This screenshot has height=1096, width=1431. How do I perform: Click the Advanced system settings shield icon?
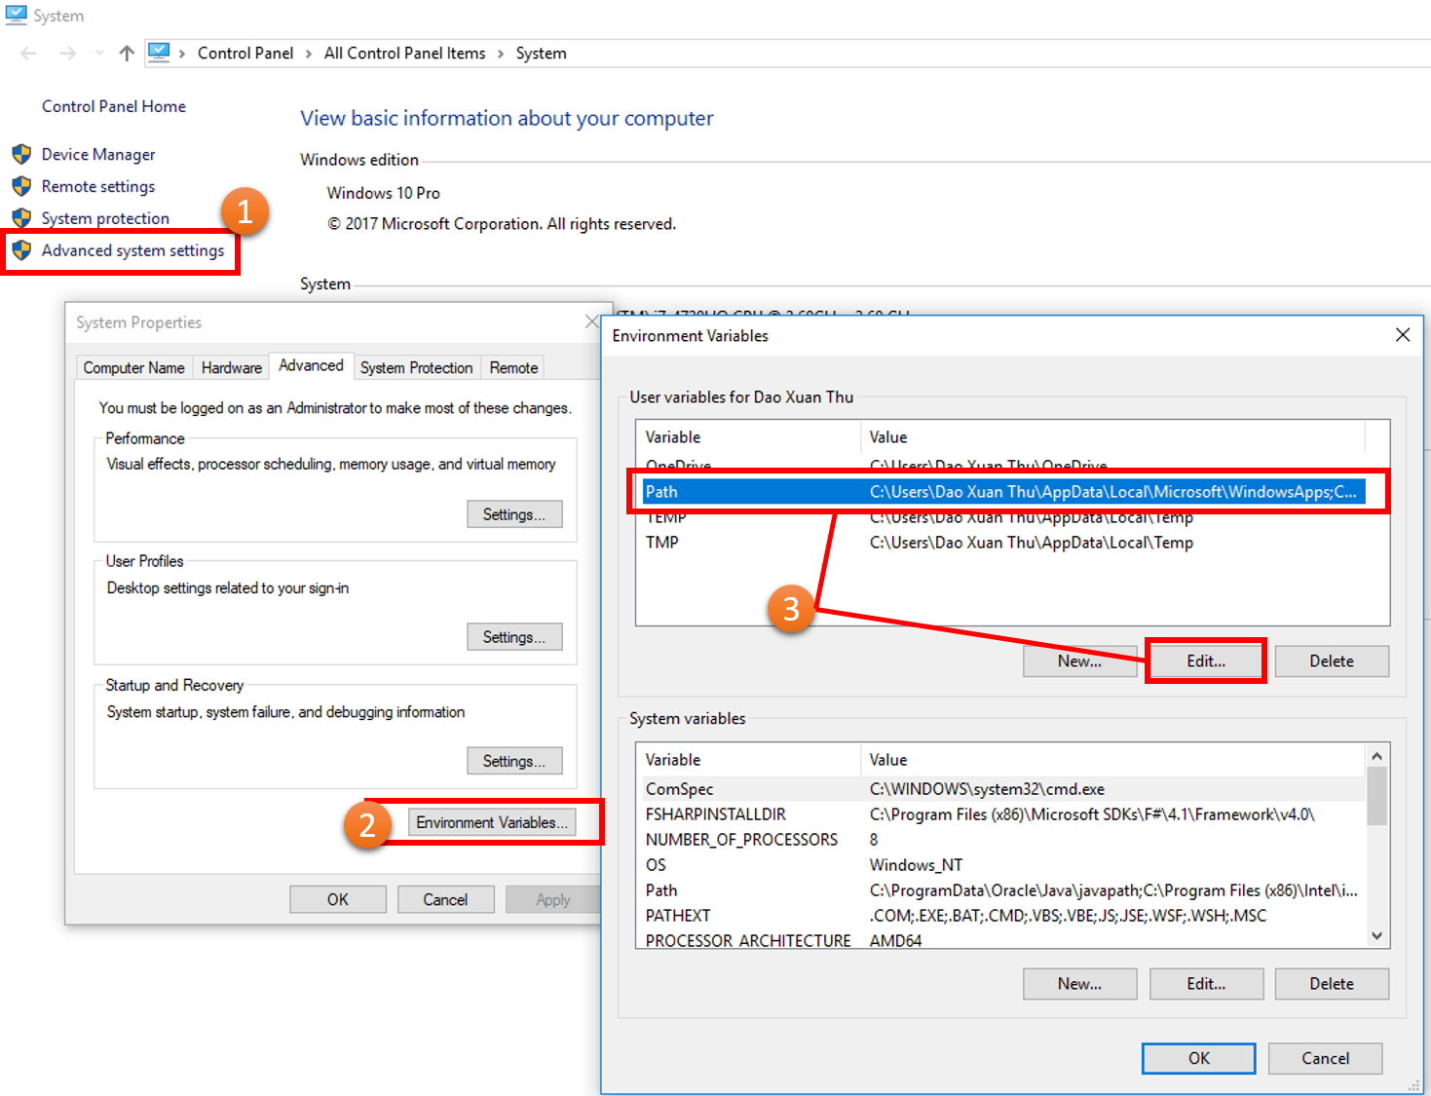pos(21,250)
